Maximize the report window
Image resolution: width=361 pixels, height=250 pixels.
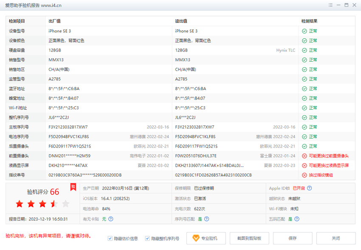[346, 5]
